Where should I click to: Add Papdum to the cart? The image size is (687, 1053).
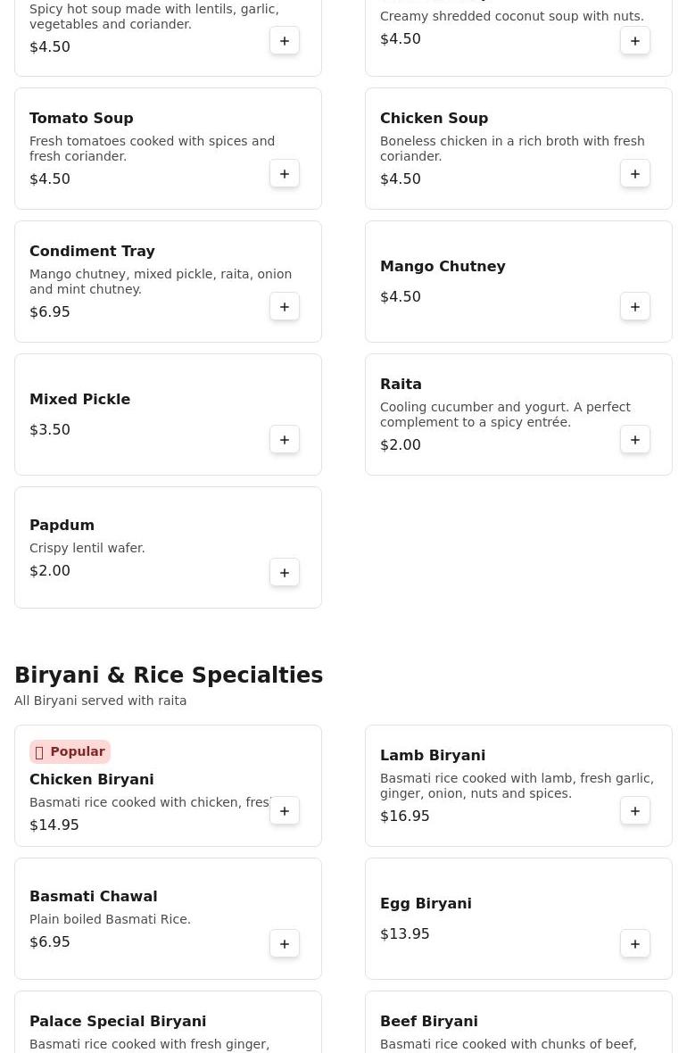[x=285, y=573]
